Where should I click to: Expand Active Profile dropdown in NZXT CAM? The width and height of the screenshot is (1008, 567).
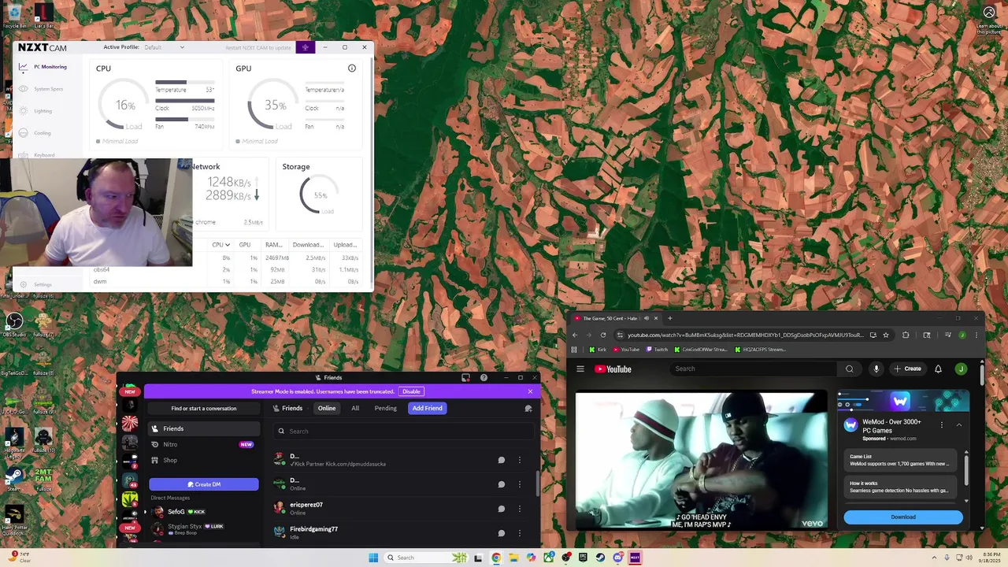164,47
